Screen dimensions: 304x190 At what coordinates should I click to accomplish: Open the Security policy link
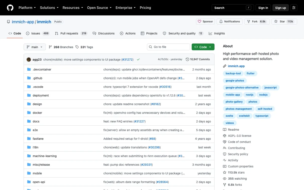[236, 154]
